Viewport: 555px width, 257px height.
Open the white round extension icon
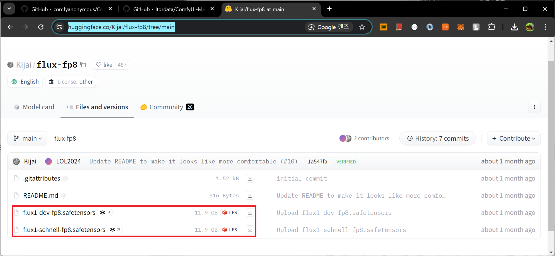pyautogui.click(x=414, y=27)
